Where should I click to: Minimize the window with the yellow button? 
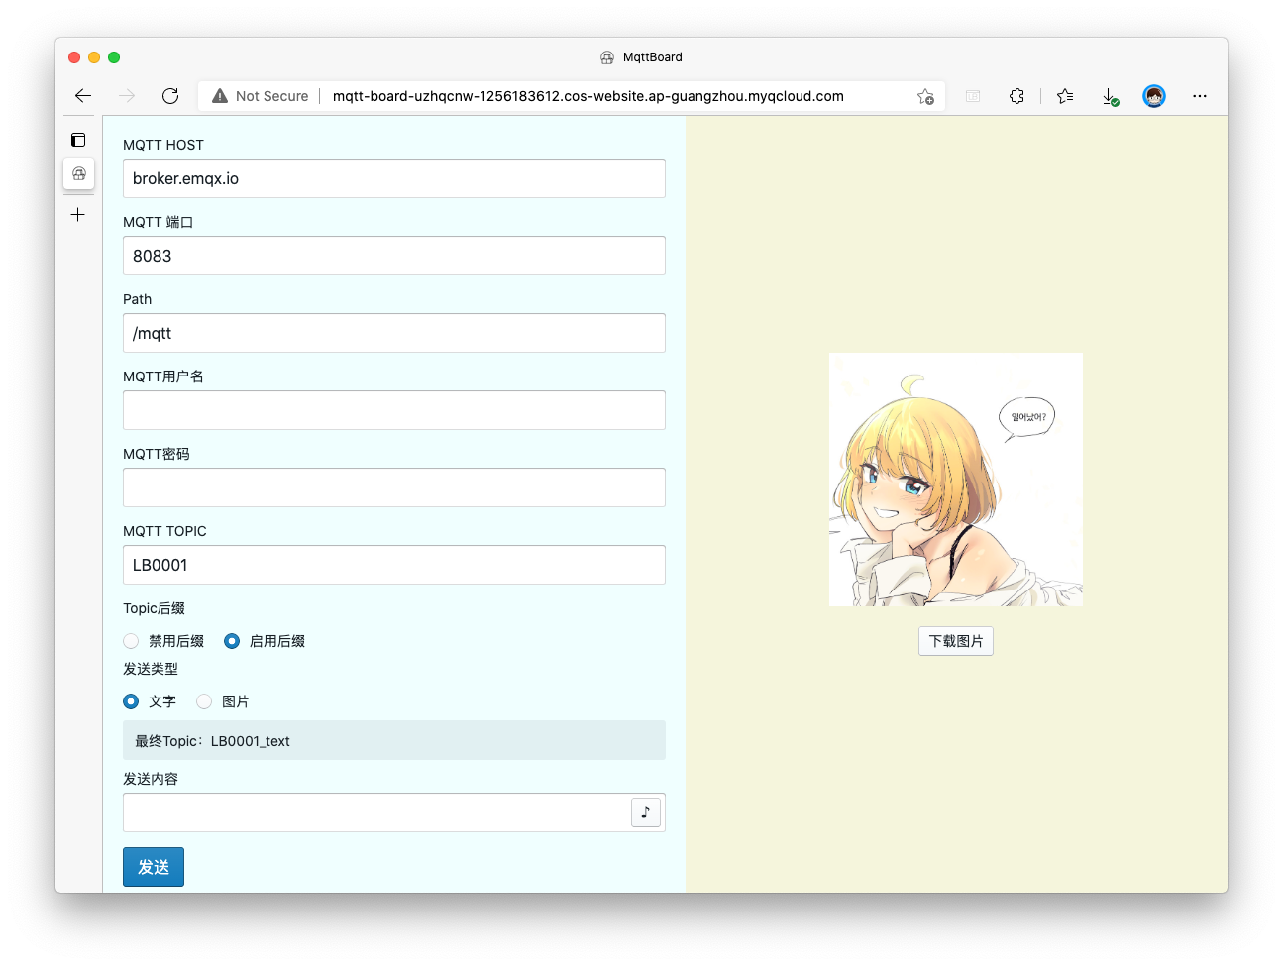(x=94, y=57)
